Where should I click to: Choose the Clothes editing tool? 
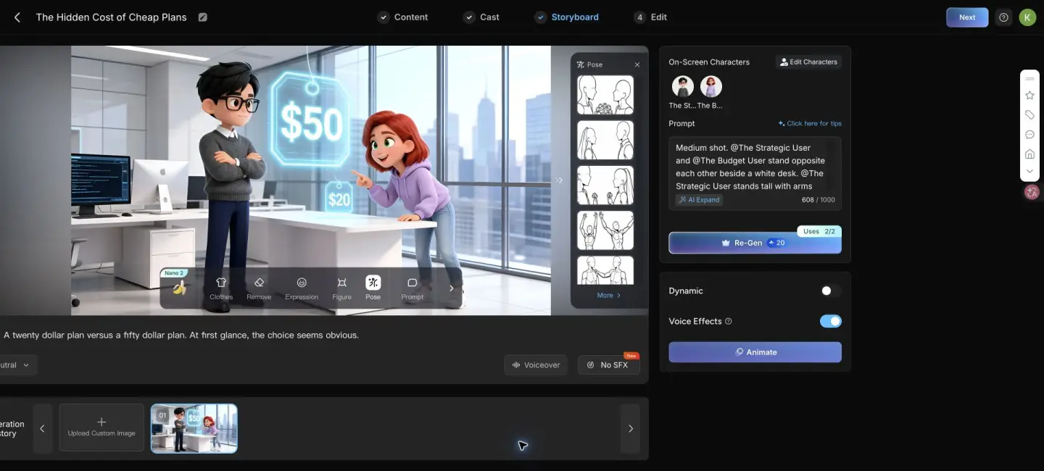tap(221, 288)
